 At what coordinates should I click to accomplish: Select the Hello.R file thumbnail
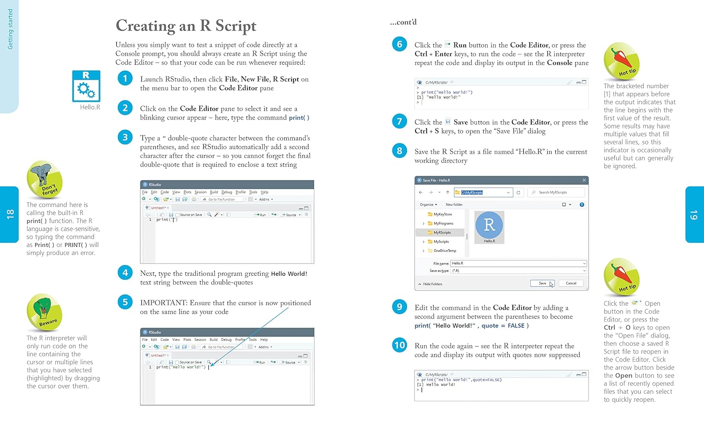click(x=489, y=227)
